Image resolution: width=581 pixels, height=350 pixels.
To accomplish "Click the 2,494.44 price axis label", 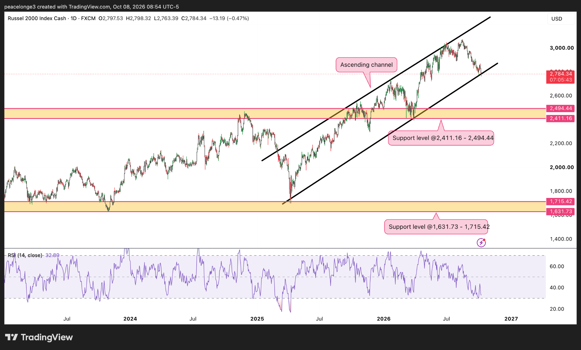I will [561, 108].
